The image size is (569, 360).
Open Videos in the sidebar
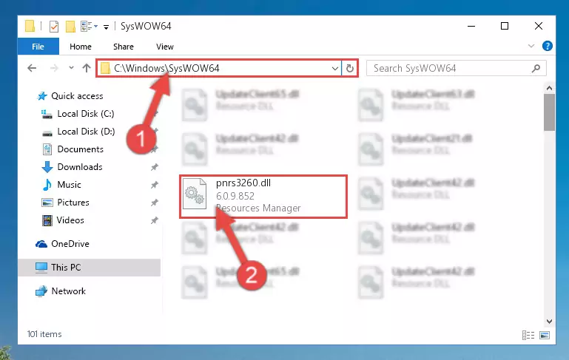click(x=63, y=220)
